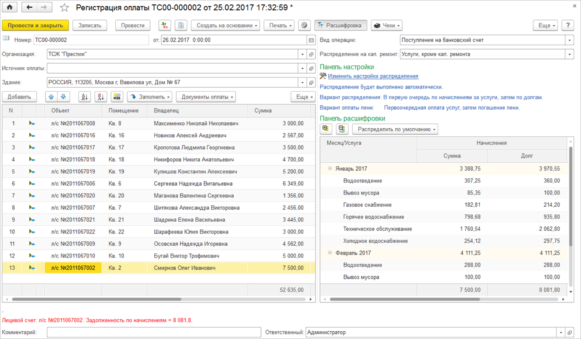Screen dimensions: 581x339
Task: Collapse the Январь 2017 group
Action: coord(330,168)
